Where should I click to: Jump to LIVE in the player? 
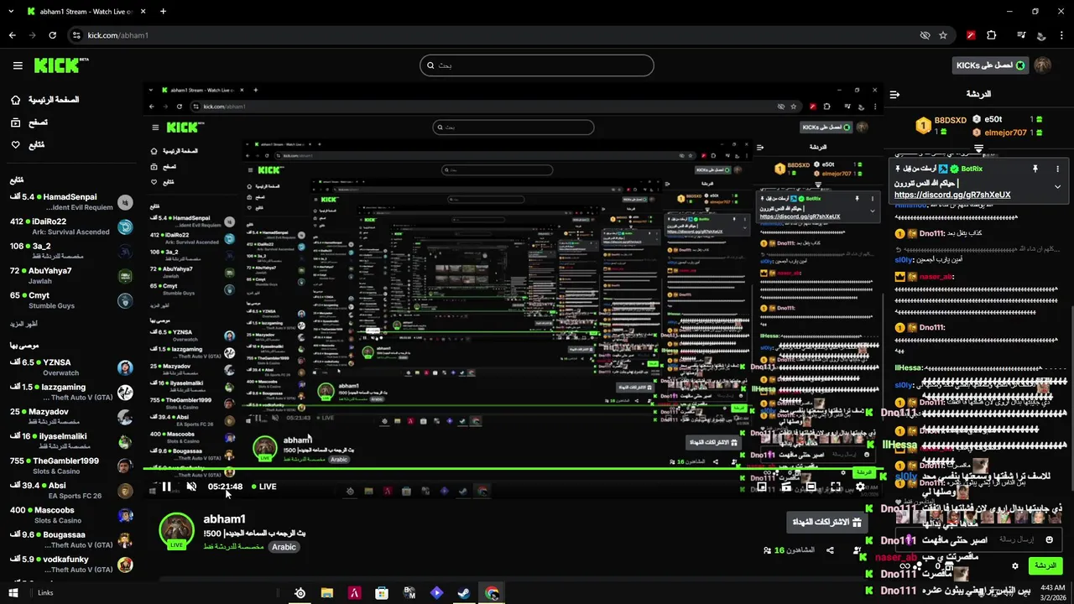[x=263, y=487]
